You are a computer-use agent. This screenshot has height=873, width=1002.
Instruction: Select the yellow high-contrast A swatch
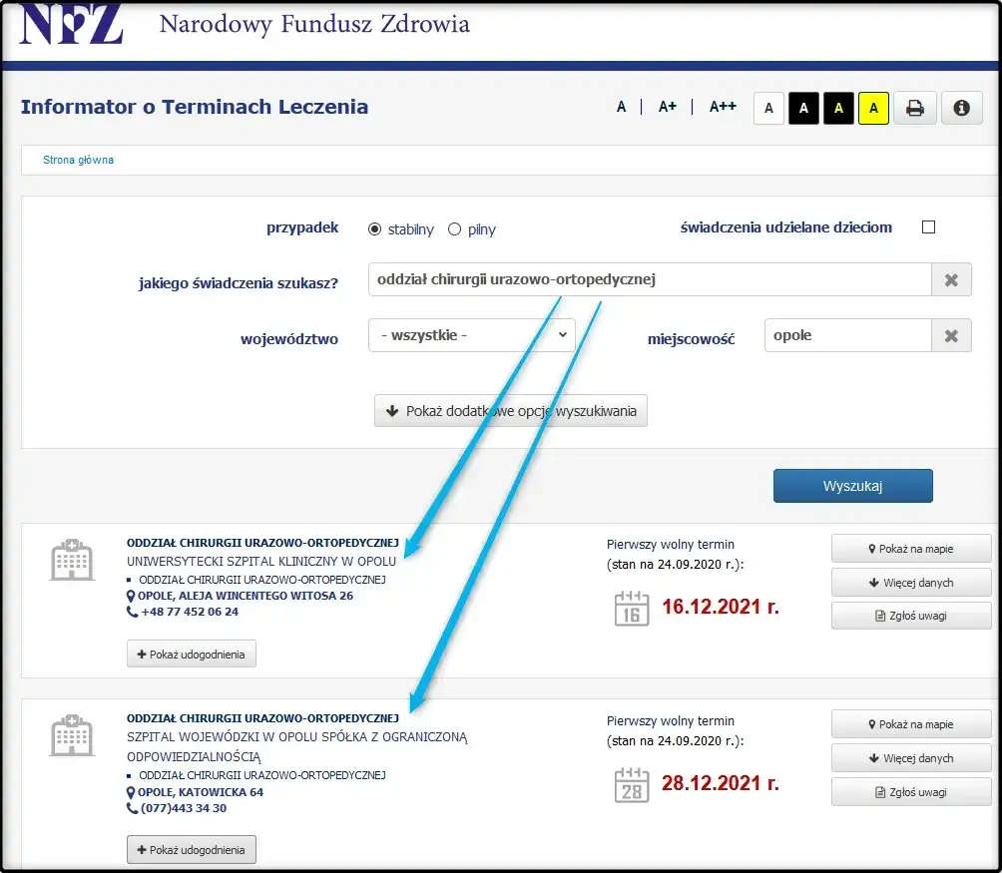(872, 108)
